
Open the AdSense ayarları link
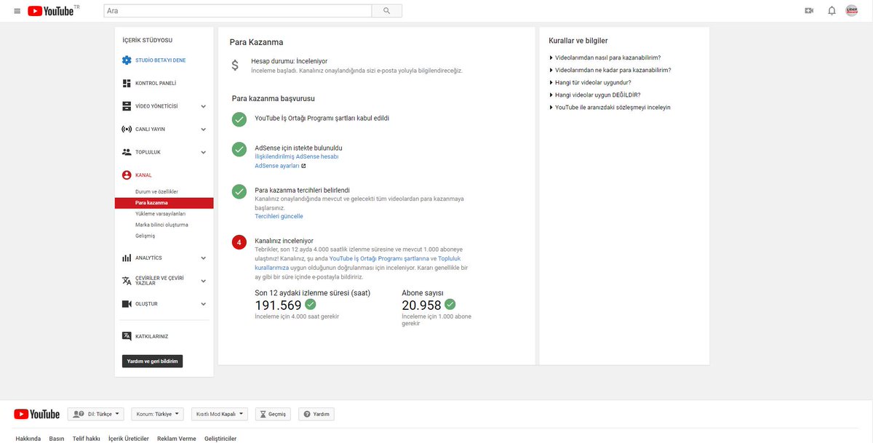point(277,166)
